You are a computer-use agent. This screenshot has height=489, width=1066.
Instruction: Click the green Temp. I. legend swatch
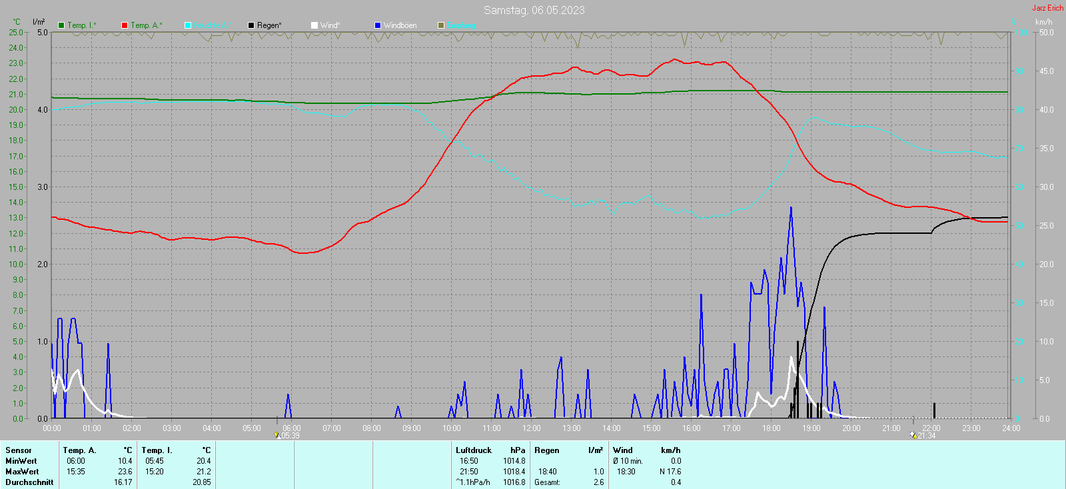(x=61, y=25)
